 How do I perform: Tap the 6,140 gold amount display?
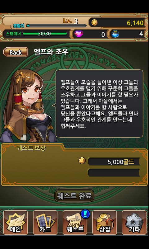pos(135,23)
